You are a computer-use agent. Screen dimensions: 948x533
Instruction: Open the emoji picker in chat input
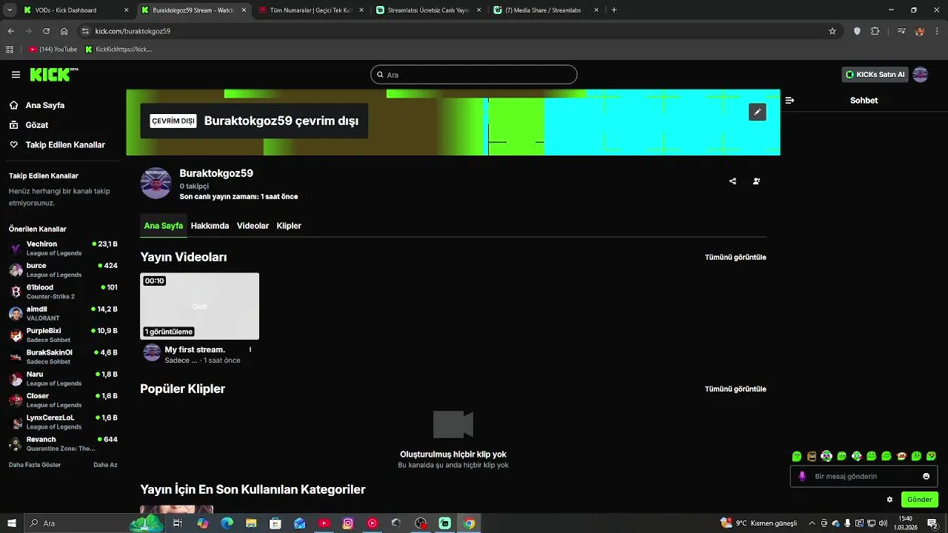(926, 476)
